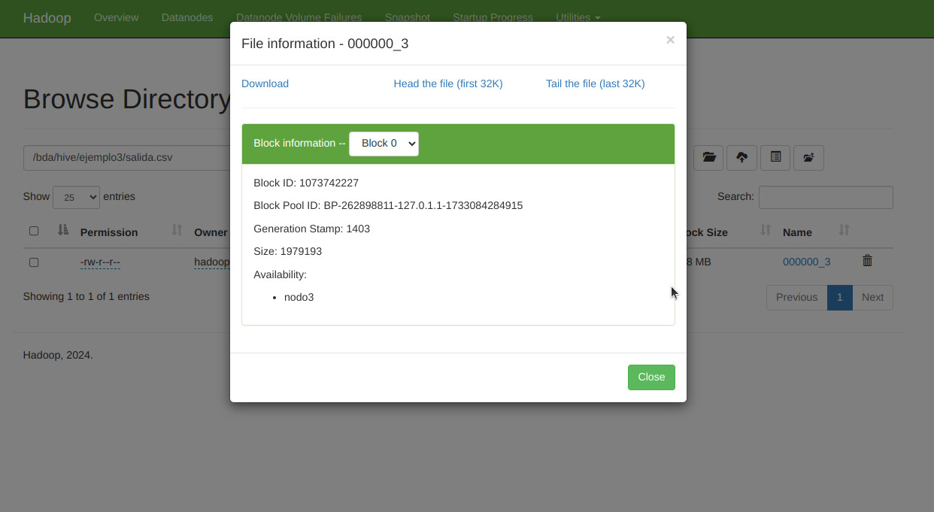
Task: Delete 000000_3 with the trash icon
Action: pyautogui.click(x=867, y=261)
